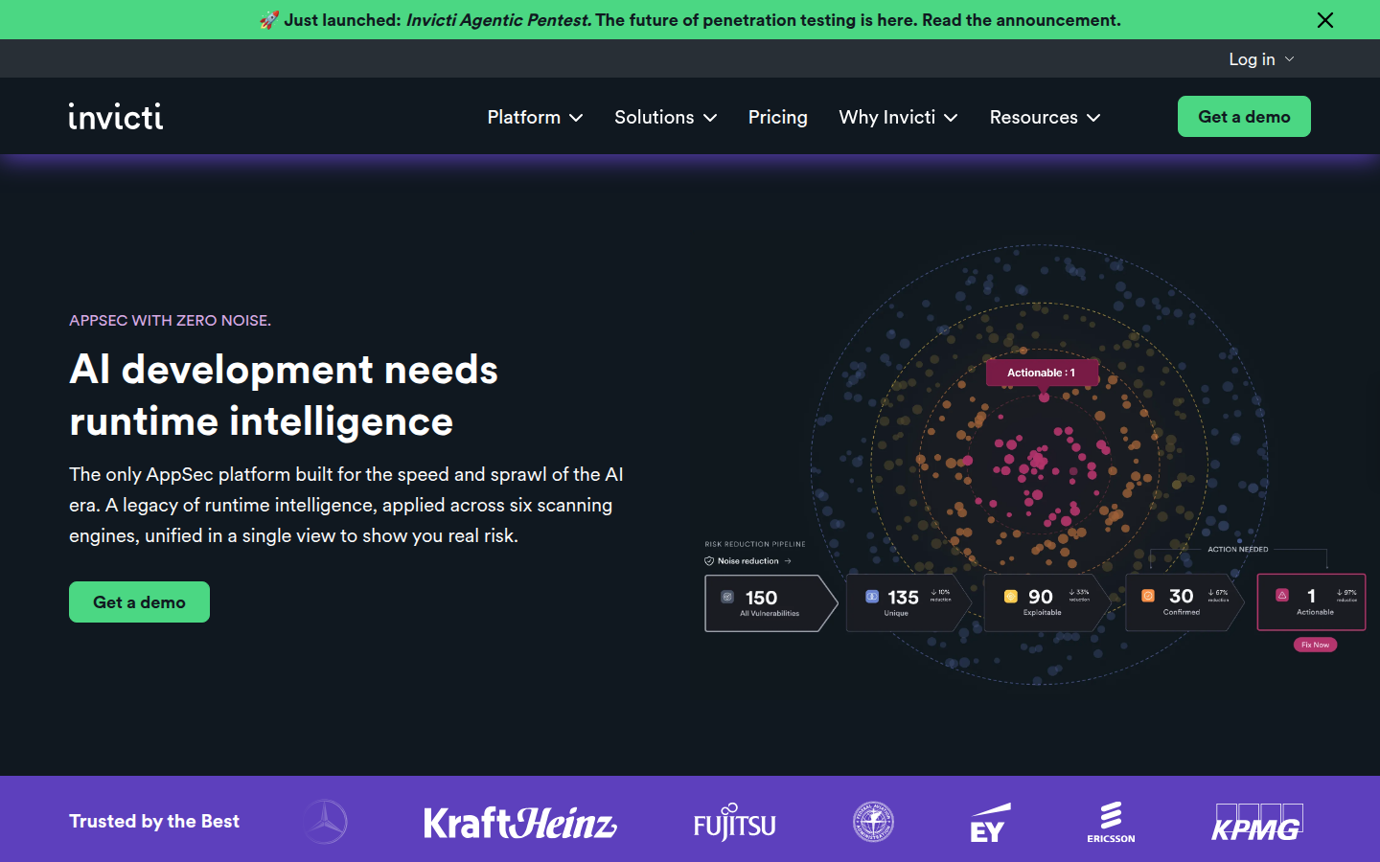Click the Get a demo button in the header
Viewport: 1380px width, 862px height.
1244,117
